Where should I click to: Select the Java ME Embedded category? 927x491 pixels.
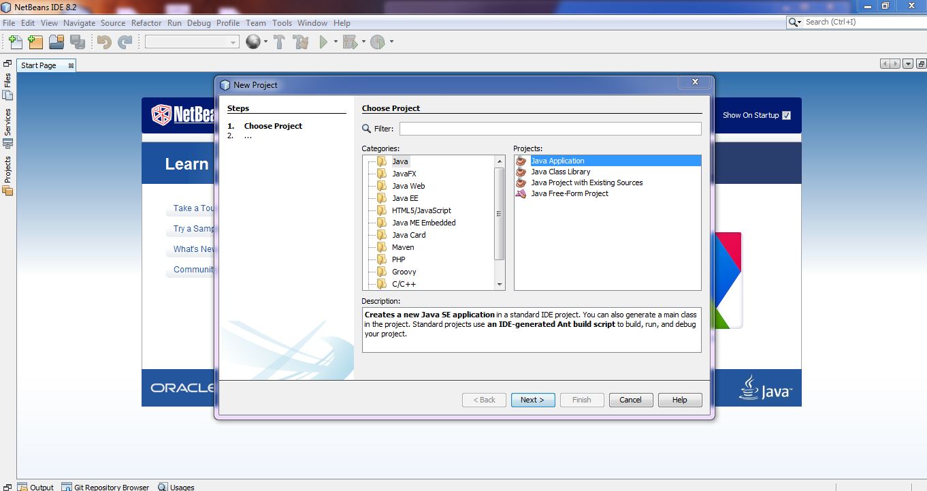click(x=423, y=223)
